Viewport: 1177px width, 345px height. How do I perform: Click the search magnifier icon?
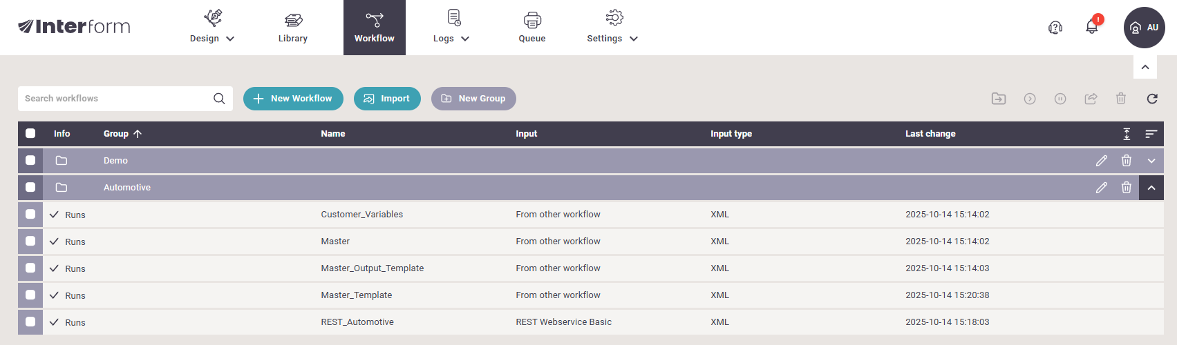click(219, 99)
